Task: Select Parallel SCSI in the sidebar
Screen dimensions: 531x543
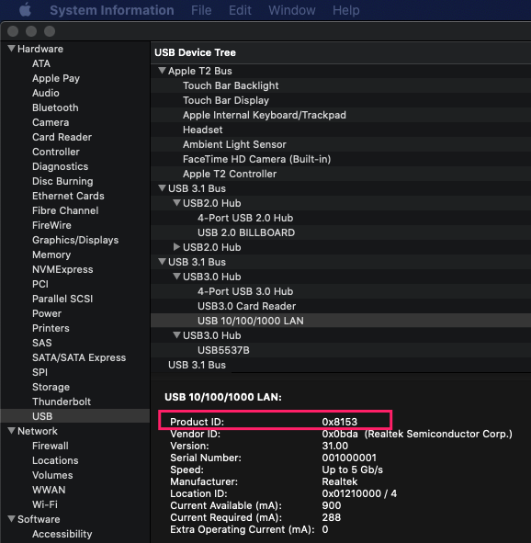Action: (x=62, y=299)
